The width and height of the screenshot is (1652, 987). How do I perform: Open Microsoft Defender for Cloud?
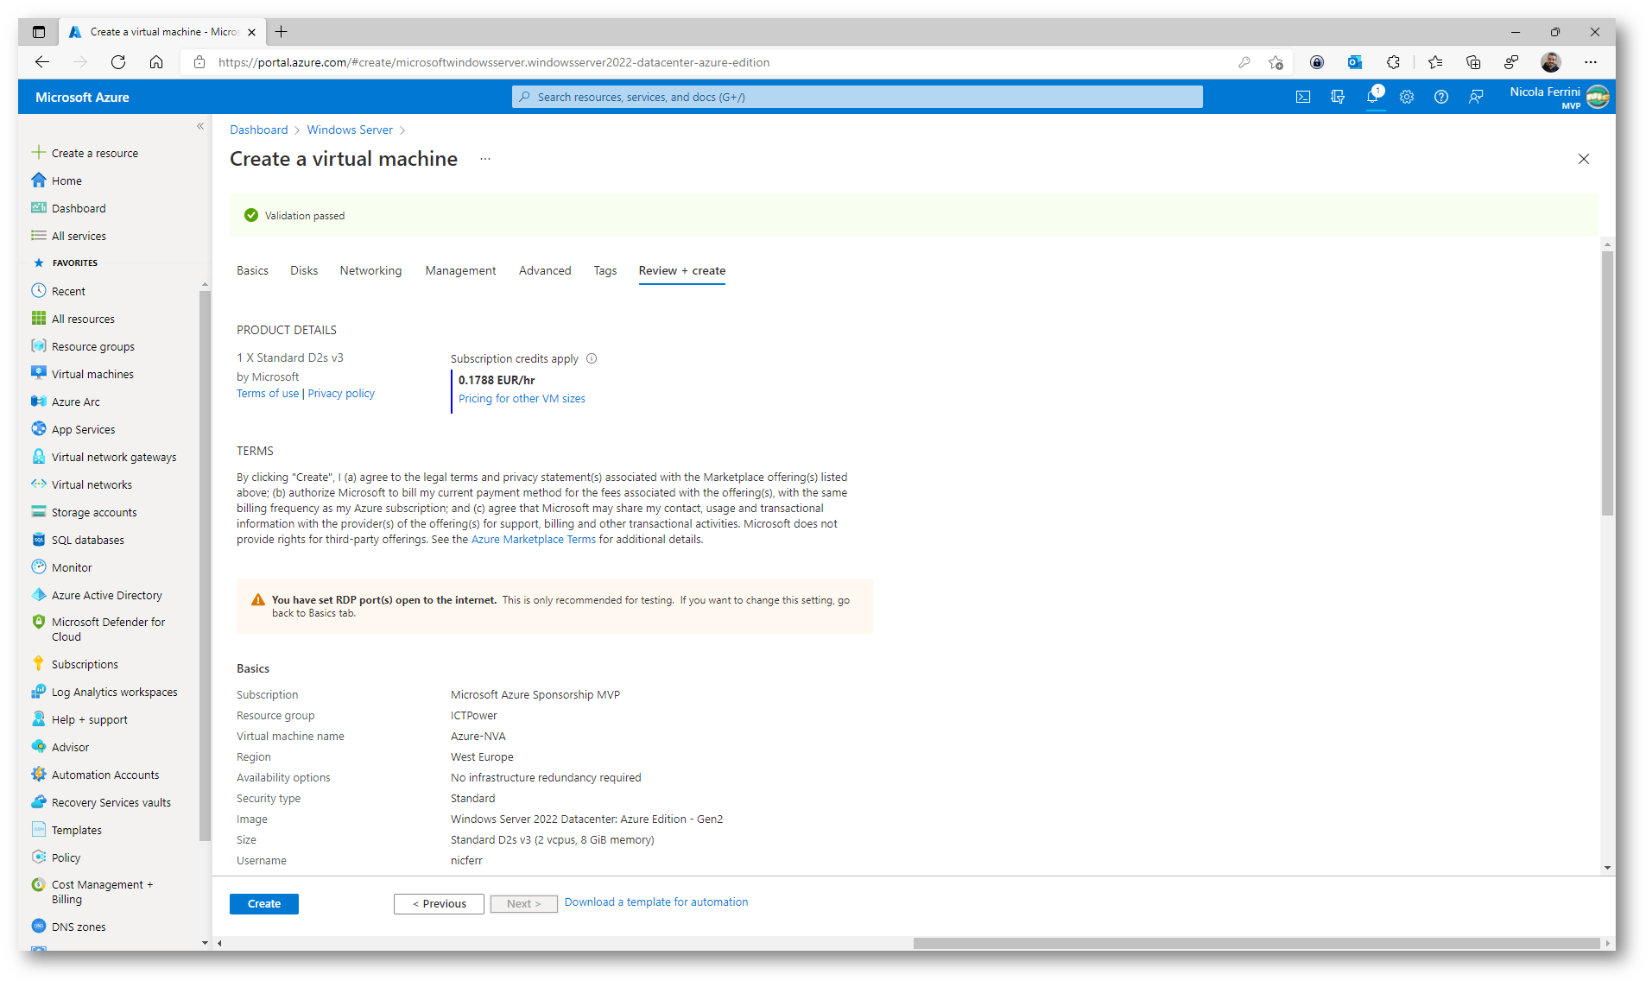[x=108, y=629]
